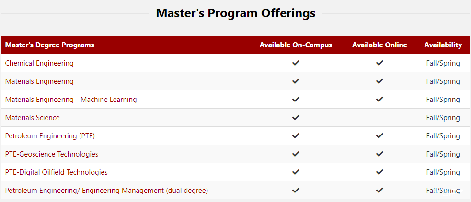Click on-campus checkmark for Chemical Engineering

tap(296, 63)
